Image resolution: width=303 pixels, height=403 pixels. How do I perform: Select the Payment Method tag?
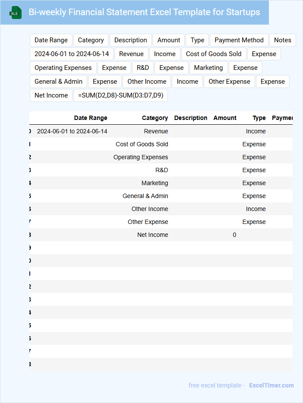coord(239,40)
